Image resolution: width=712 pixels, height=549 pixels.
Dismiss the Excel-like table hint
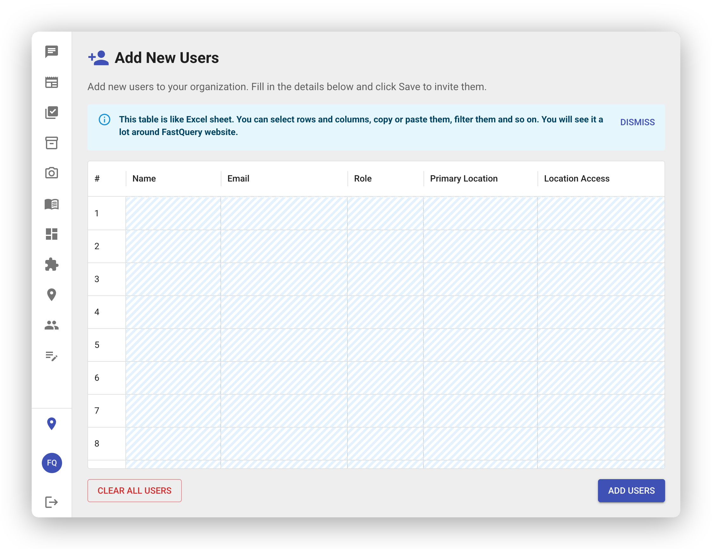pos(637,122)
